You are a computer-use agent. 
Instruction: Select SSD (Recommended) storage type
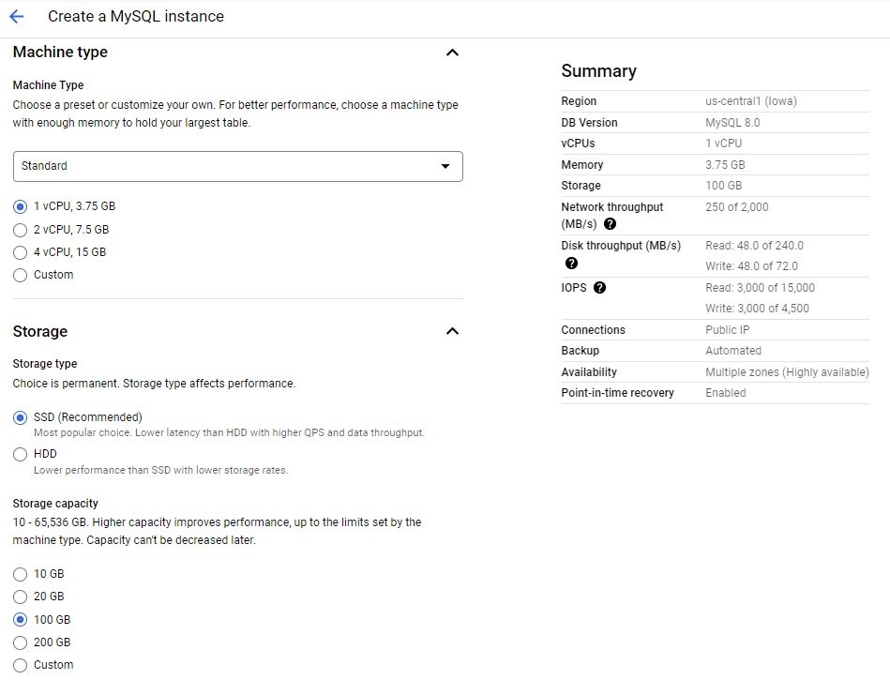coord(21,417)
